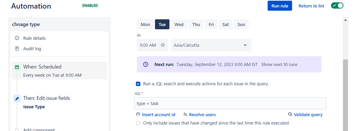Image resolution: width=357 pixels, height=131 pixels.
Task: Click the chnage type rule name
Action: click(26, 25)
